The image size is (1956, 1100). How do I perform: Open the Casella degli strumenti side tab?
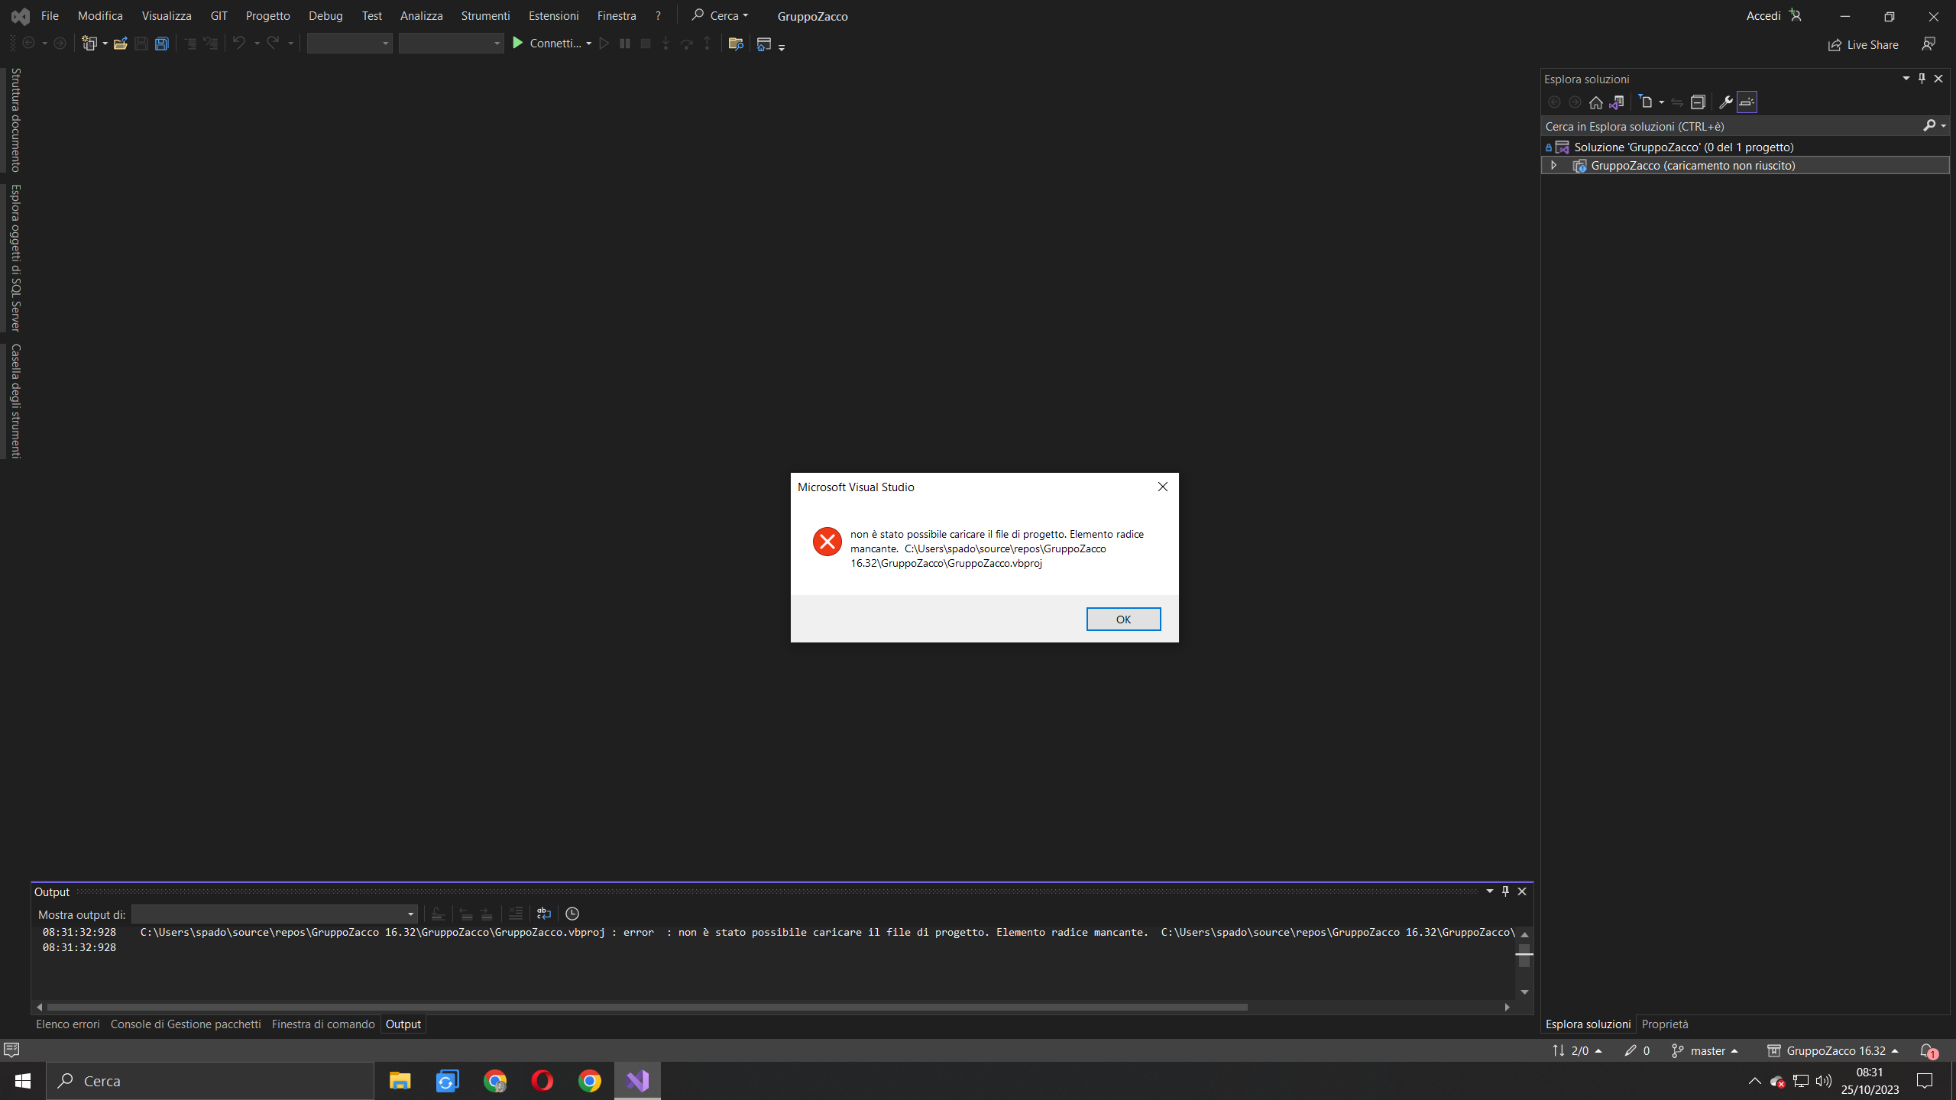(15, 401)
